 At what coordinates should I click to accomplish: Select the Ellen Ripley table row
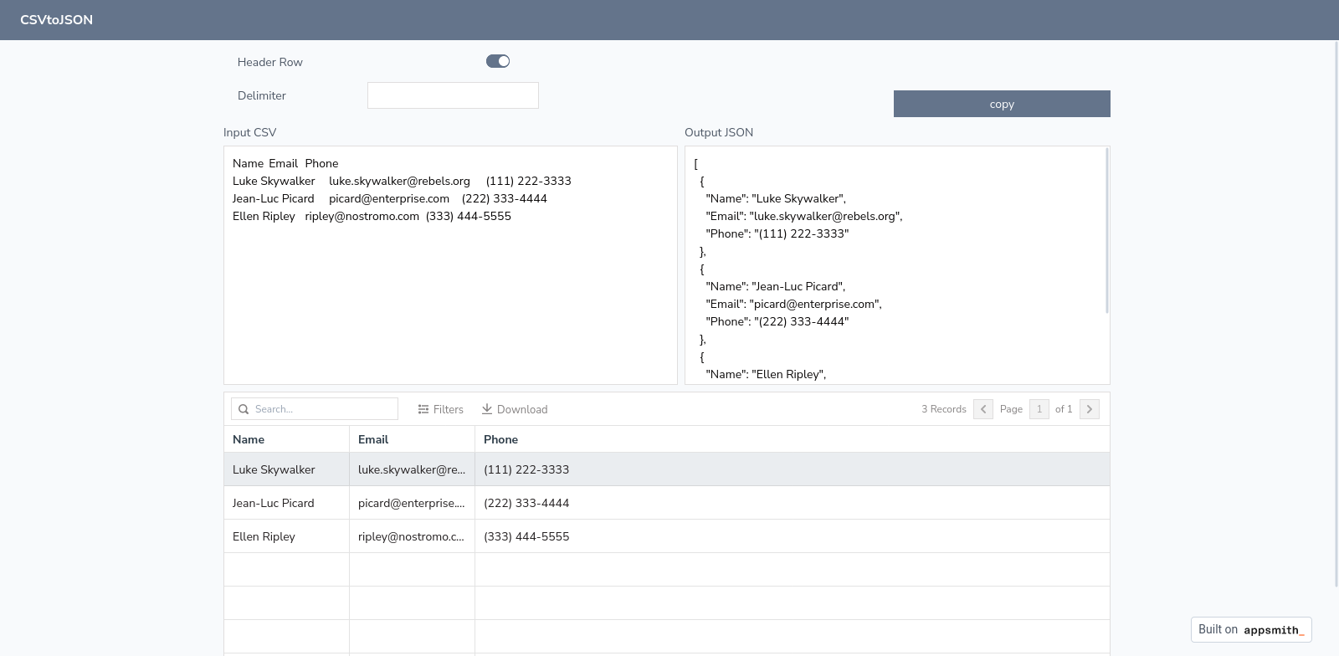click(x=264, y=536)
